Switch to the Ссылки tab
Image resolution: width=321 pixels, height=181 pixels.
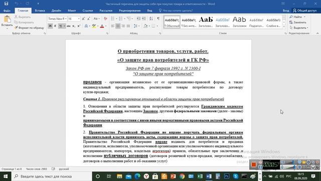[x=88, y=11]
